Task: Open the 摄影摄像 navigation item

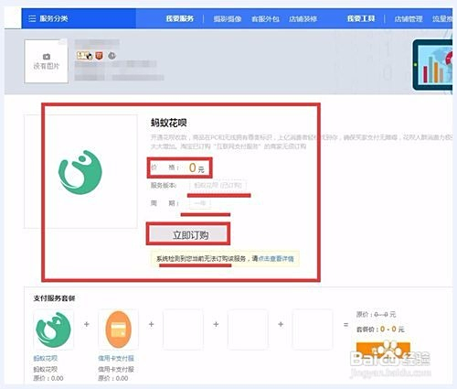Action: click(228, 19)
